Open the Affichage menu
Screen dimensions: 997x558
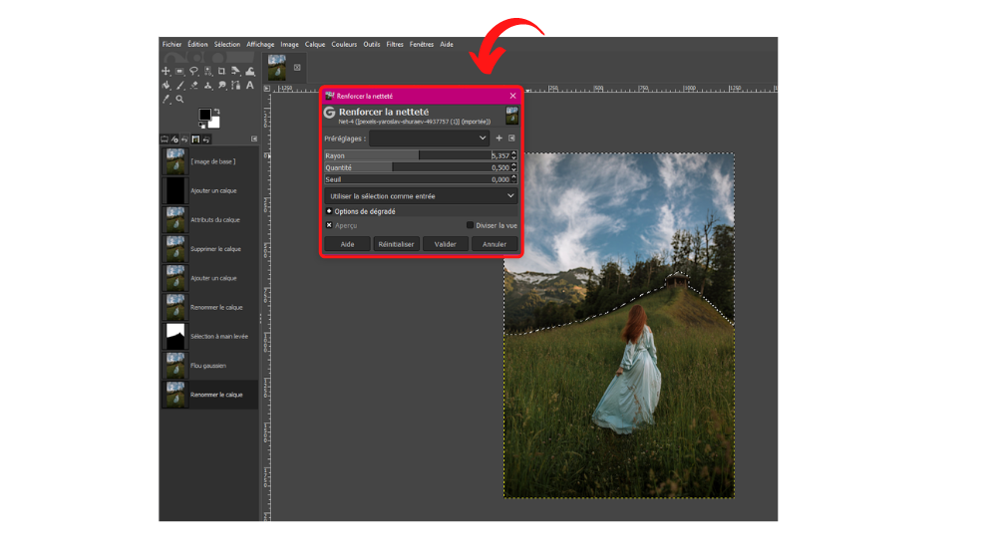point(260,45)
